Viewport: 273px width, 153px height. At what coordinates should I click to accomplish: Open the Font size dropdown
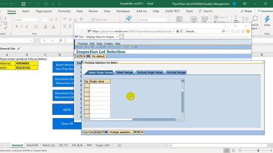47,20
